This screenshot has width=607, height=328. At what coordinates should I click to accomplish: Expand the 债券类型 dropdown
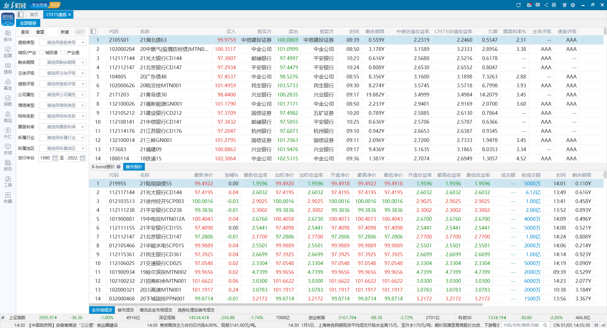coord(62,42)
